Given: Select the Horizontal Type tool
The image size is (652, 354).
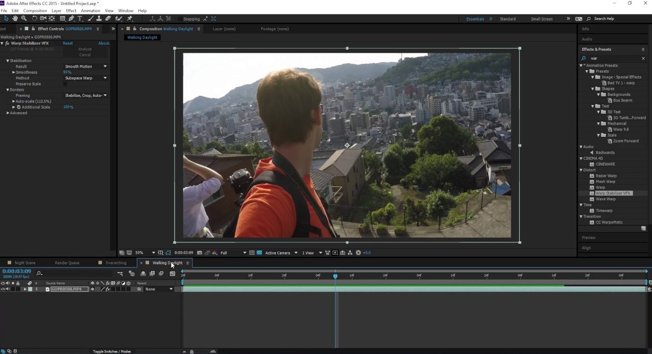Looking at the screenshot, I should click(80, 18).
